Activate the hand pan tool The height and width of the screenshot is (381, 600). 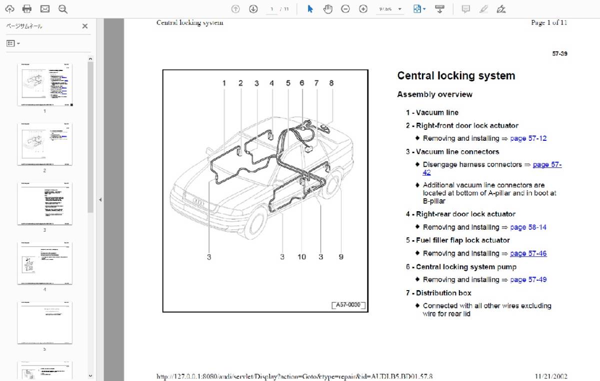coord(327,9)
